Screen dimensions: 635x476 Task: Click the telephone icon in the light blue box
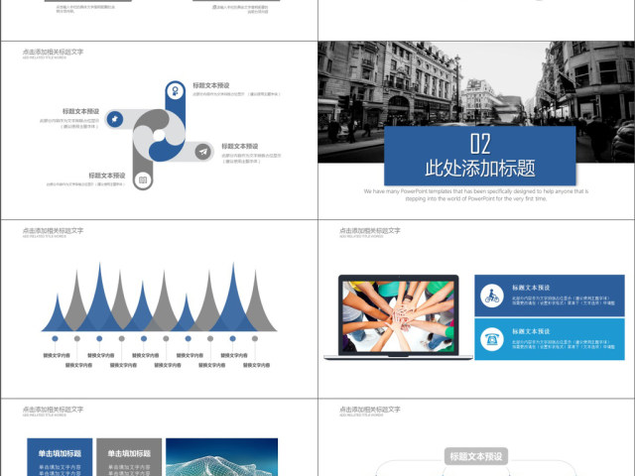[492, 339]
